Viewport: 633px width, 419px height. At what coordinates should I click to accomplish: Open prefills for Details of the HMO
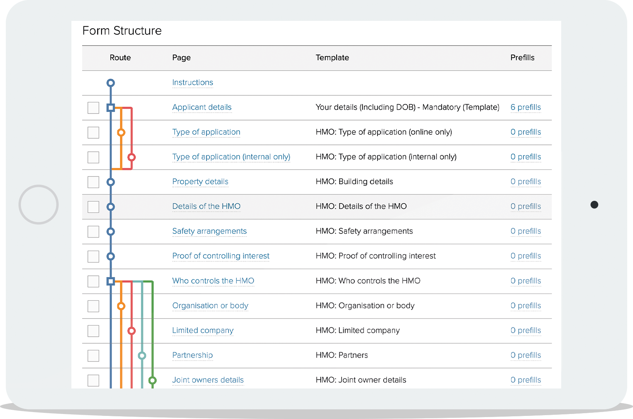click(526, 206)
